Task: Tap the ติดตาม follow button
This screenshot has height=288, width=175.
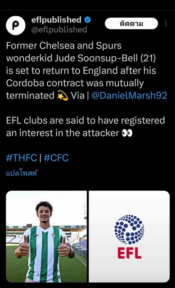Action: pos(131,23)
